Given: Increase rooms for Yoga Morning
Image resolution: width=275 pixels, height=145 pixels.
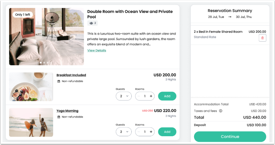Looking at the screenshot, I should coord(151,132).
